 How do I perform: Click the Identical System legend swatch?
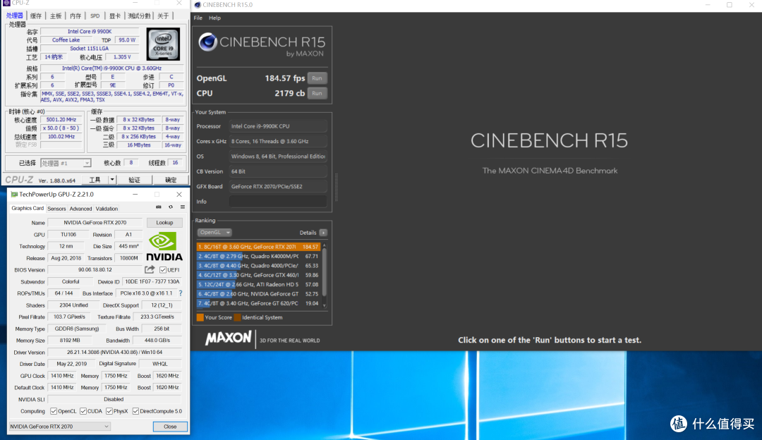click(x=237, y=317)
